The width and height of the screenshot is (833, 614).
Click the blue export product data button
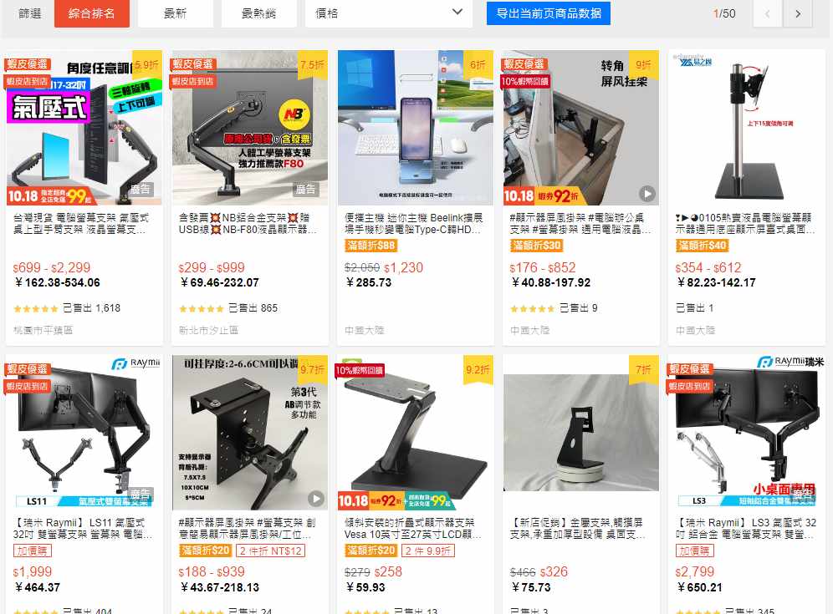tap(549, 13)
